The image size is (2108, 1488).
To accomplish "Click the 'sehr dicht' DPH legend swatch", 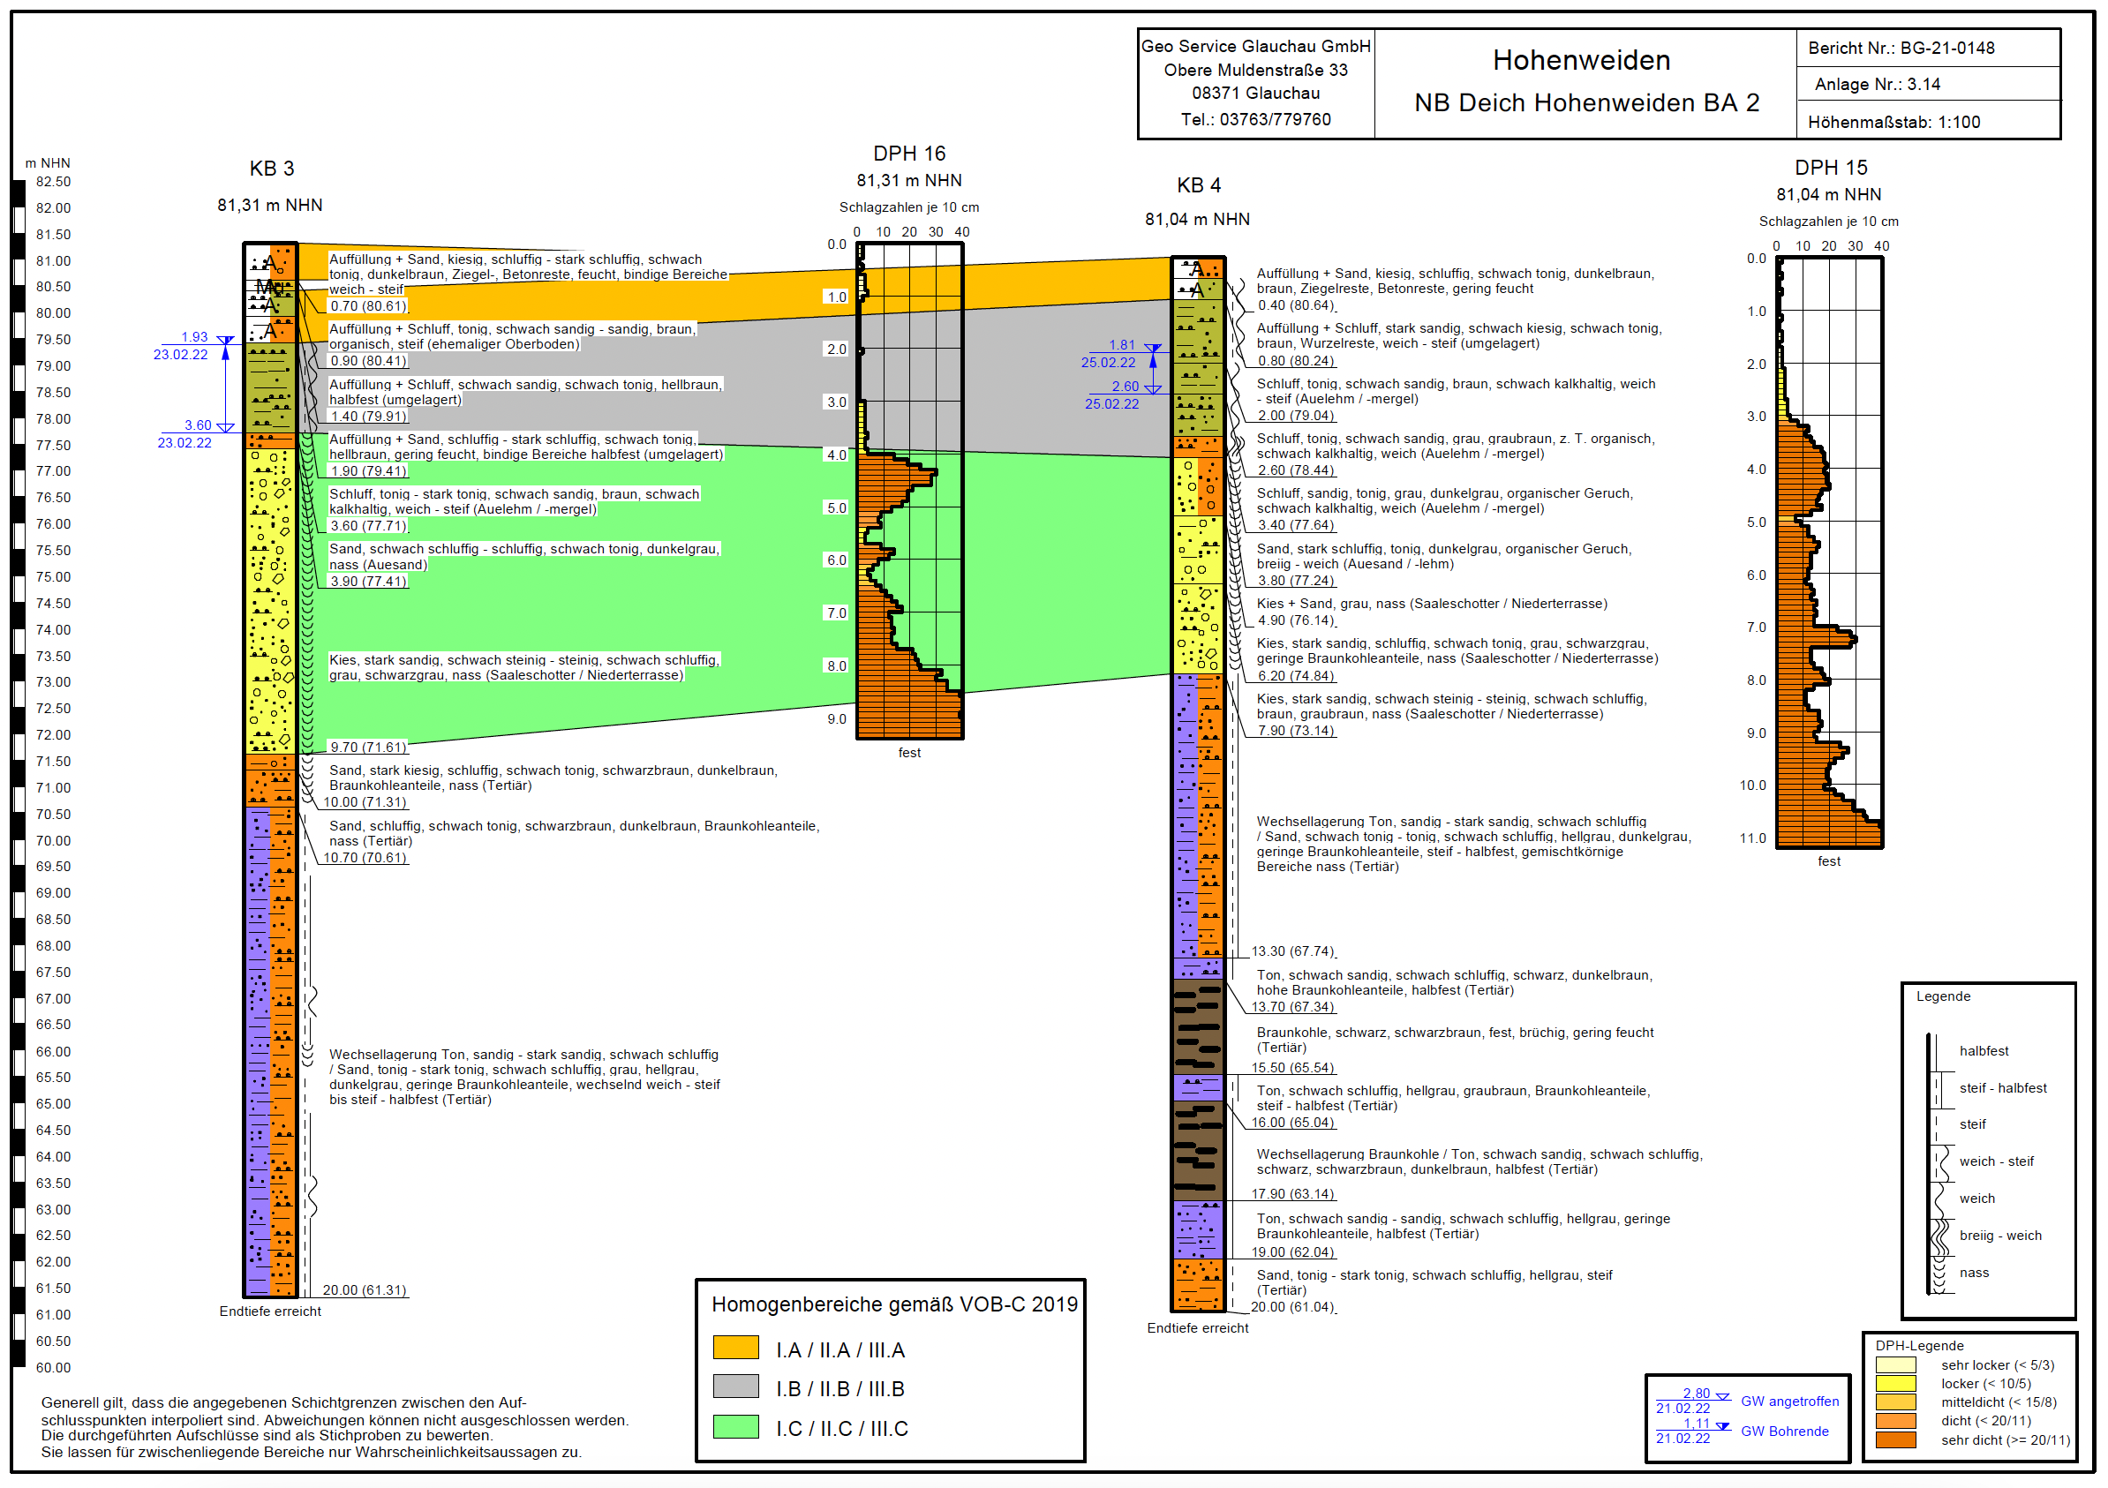I will [1895, 1439].
